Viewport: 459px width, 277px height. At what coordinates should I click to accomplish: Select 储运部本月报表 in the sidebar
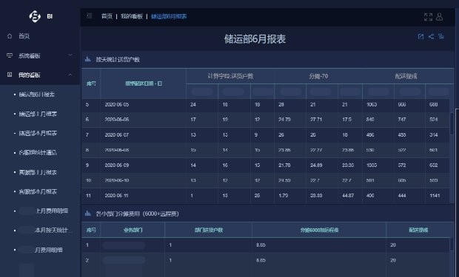(x=38, y=133)
